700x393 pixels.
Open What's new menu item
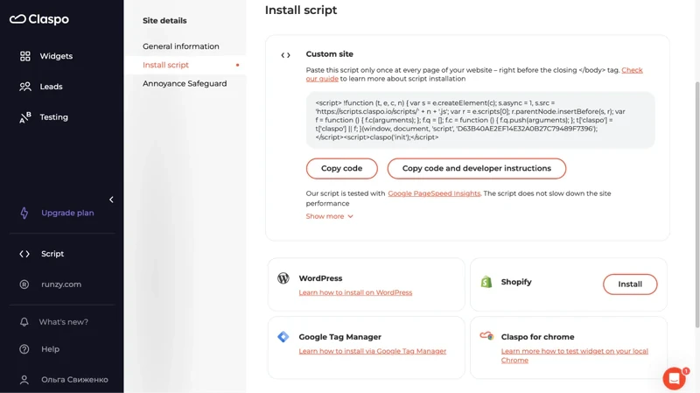coord(63,322)
